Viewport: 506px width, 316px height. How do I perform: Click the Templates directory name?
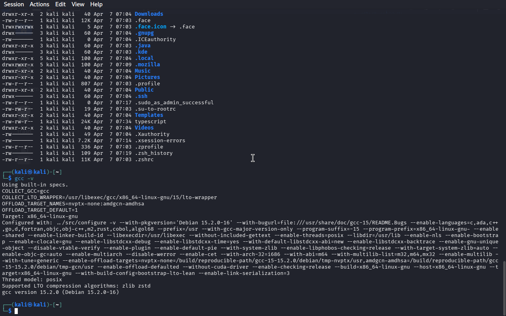149,115
